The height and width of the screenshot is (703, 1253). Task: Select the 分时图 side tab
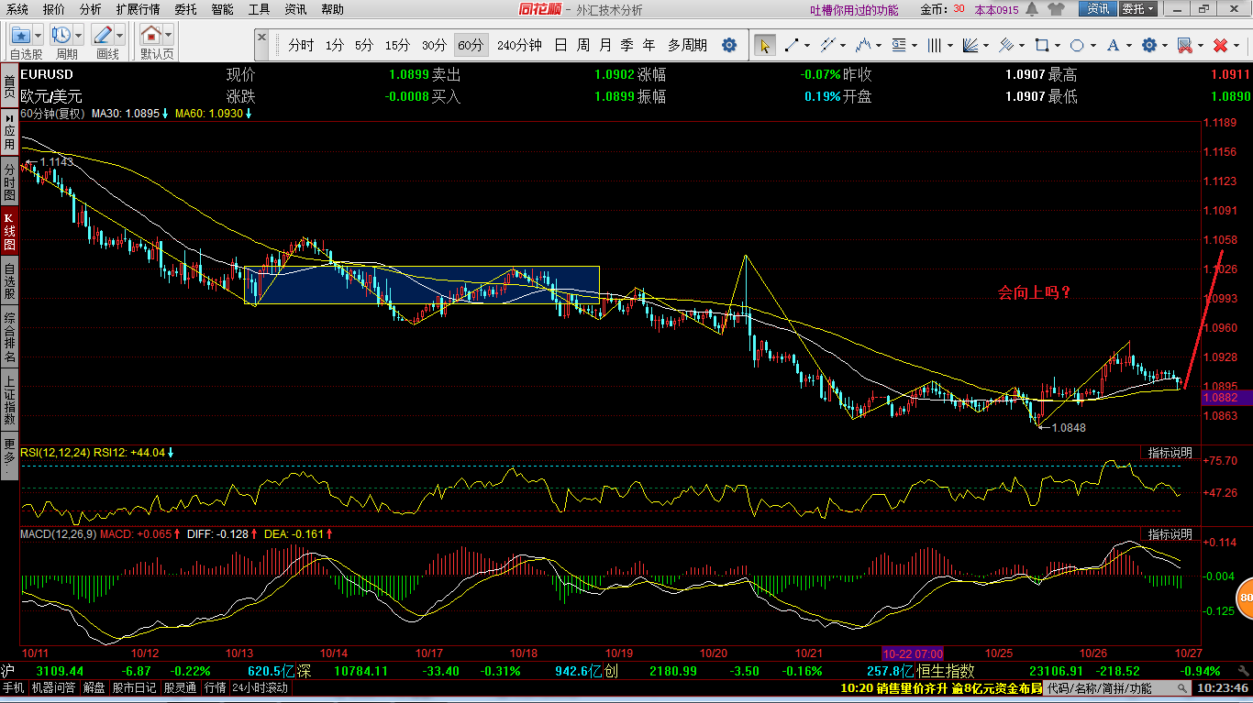tap(9, 182)
